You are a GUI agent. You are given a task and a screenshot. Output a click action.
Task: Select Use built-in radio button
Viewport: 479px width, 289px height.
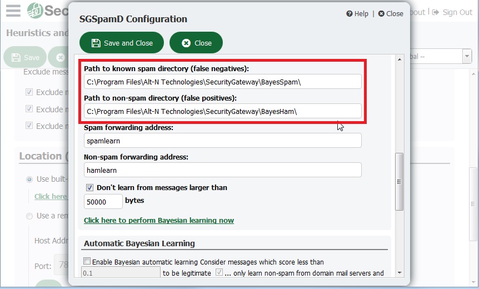[29, 180]
